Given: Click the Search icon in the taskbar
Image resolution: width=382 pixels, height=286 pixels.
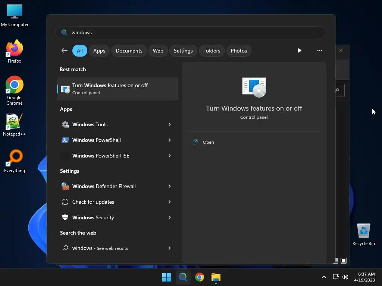Looking at the screenshot, I should point(183,277).
